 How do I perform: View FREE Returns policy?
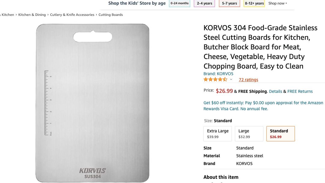tap(300, 91)
